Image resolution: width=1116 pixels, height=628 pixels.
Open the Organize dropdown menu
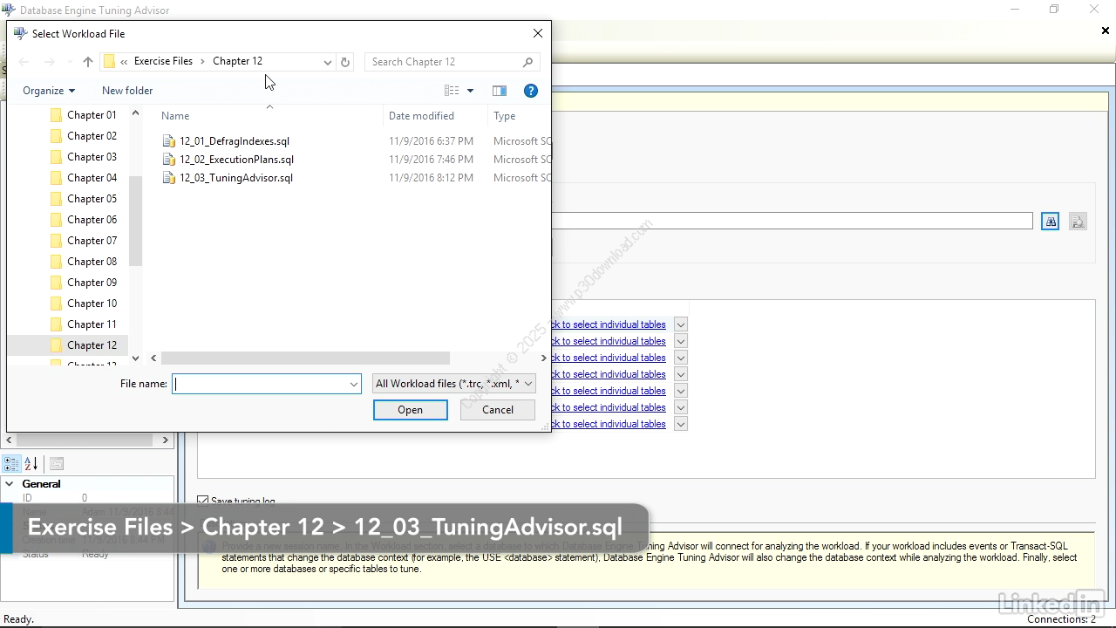click(49, 91)
